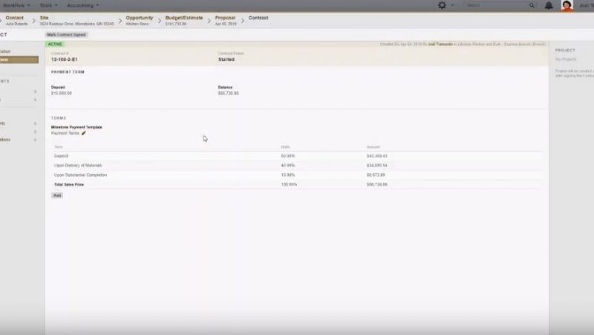Viewport: 594px width, 335px height.
Task: Click the search magnifier icon
Action: click(x=532, y=5)
